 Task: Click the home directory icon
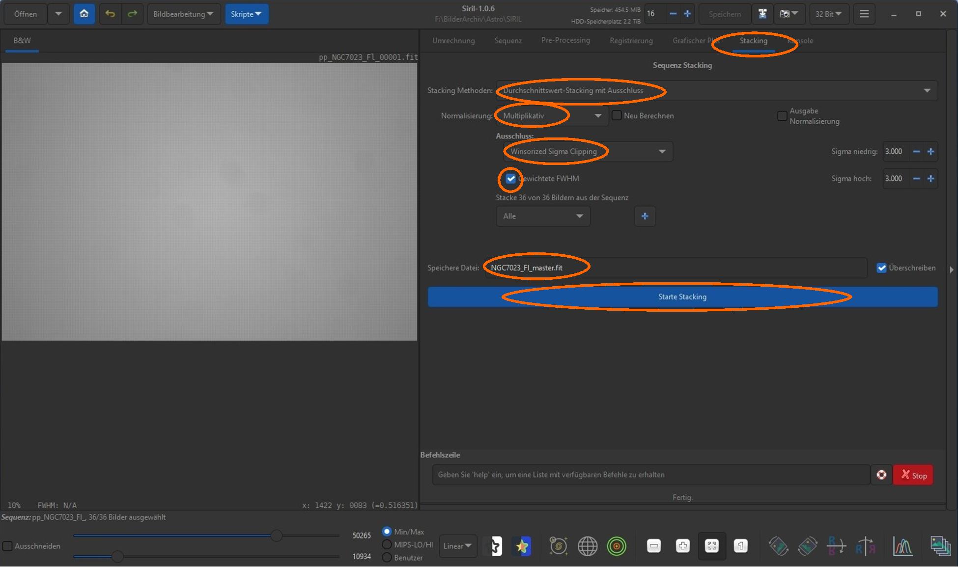[x=84, y=14]
